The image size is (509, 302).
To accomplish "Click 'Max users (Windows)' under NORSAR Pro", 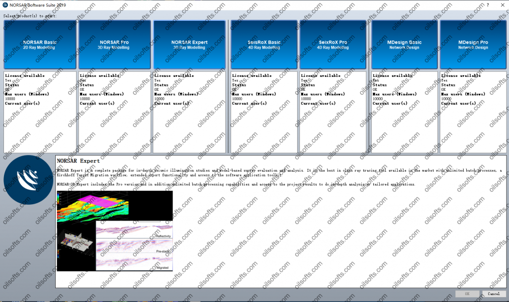I will 102,94.
